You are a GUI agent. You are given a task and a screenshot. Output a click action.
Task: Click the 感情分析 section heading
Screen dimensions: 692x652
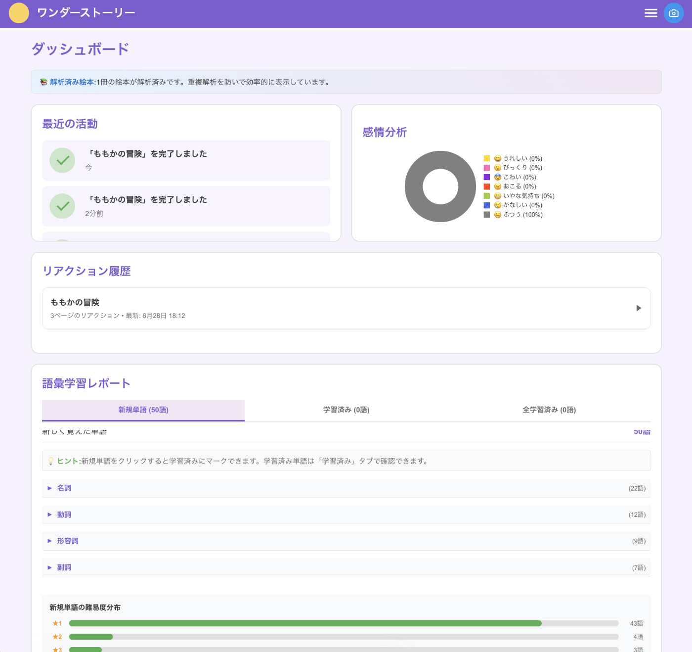pyautogui.click(x=385, y=132)
